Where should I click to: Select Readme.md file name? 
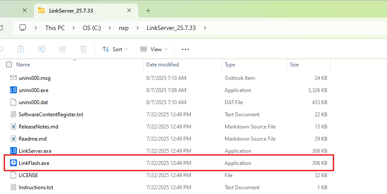(33, 138)
